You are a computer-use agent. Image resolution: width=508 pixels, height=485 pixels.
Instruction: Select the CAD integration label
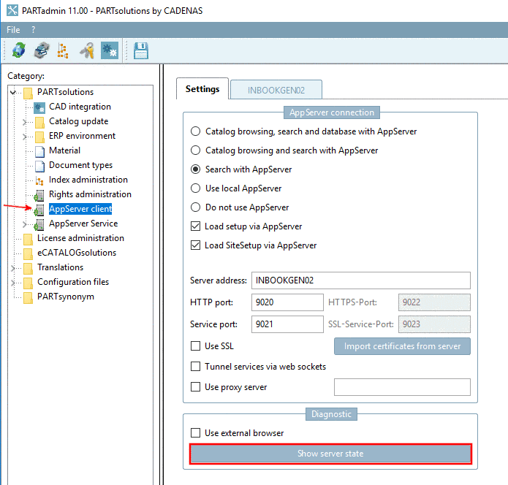tap(80, 107)
